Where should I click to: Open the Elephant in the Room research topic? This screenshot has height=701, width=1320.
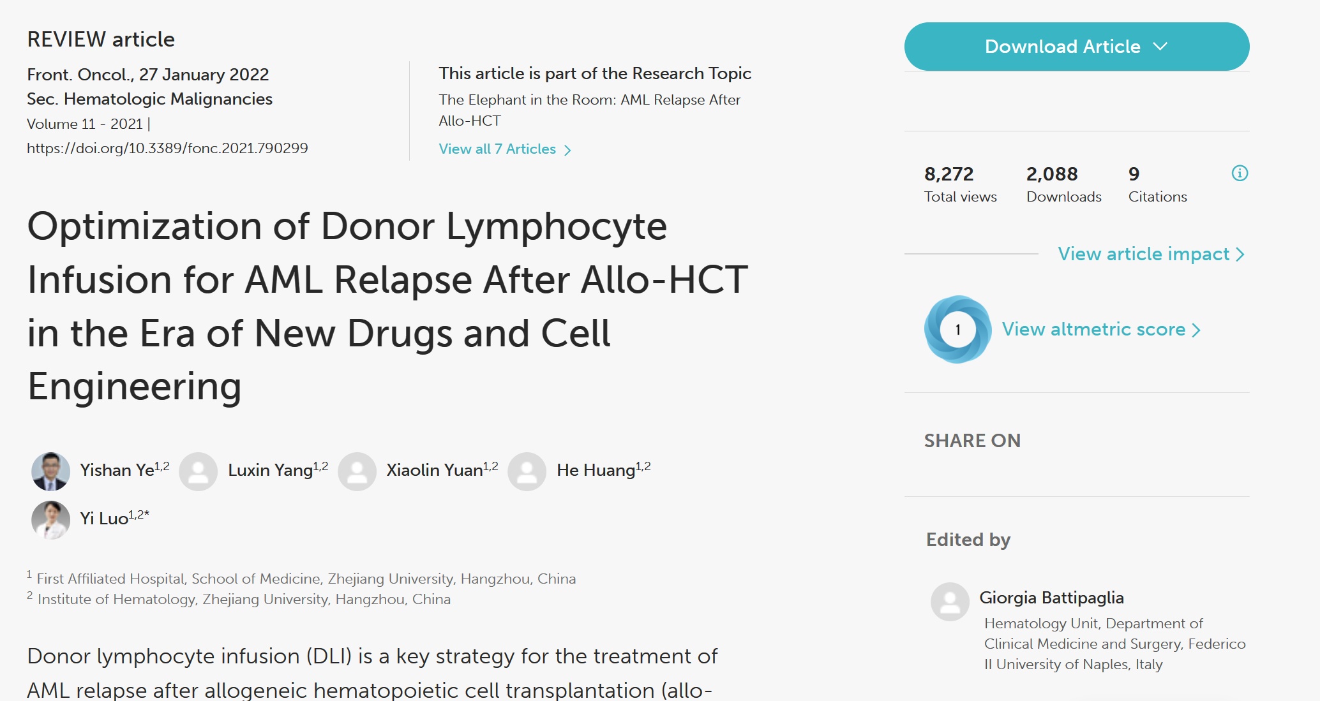tap(589, 110)
